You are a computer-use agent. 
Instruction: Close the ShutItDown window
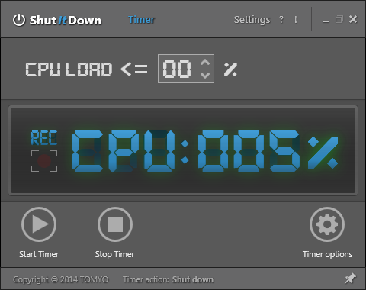[x=353, y=19]
